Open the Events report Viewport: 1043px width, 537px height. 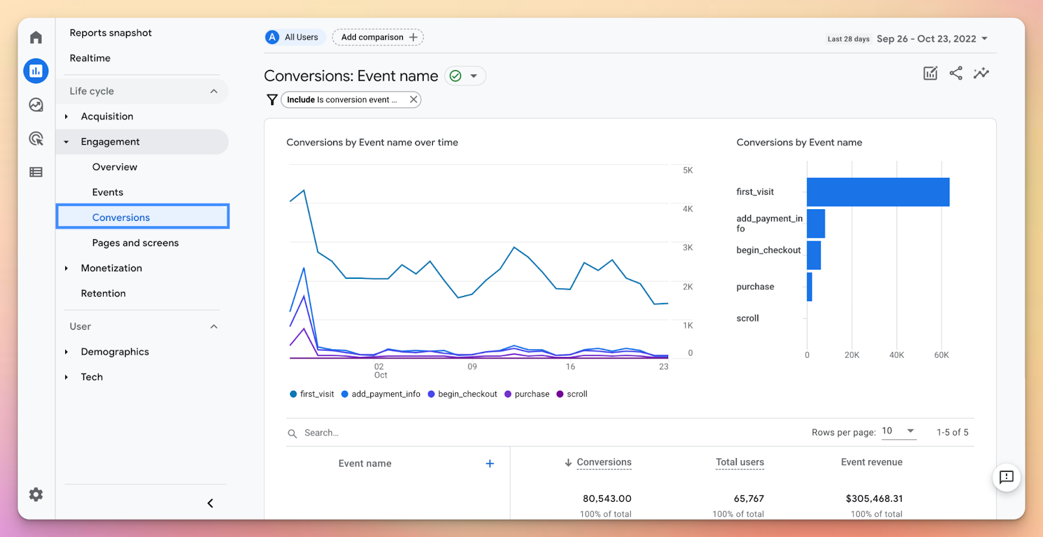tap(108, 192)
